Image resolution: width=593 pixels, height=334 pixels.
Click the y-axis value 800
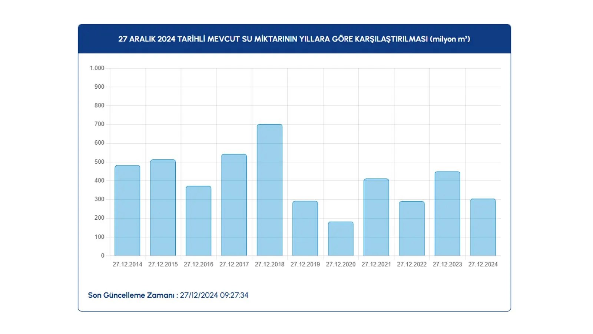click(x=99, y=105)
